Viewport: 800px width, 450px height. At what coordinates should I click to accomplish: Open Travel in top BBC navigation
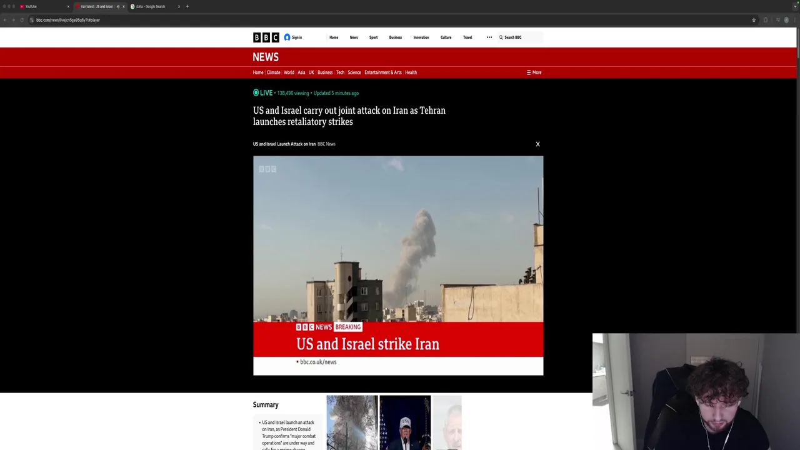click(x=467, y=37)
